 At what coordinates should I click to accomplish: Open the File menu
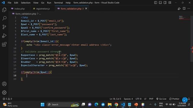click(9, 3)
